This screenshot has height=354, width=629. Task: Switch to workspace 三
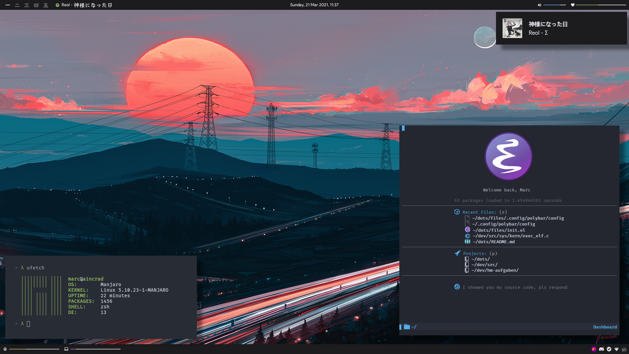tap(27, 5)
